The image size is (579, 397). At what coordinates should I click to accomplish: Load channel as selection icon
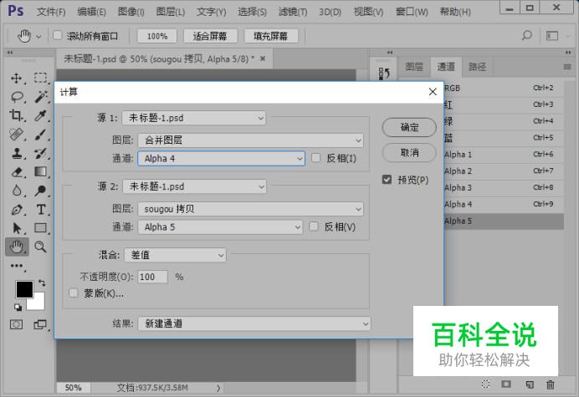pyautogui.click(x=485, y=384)
